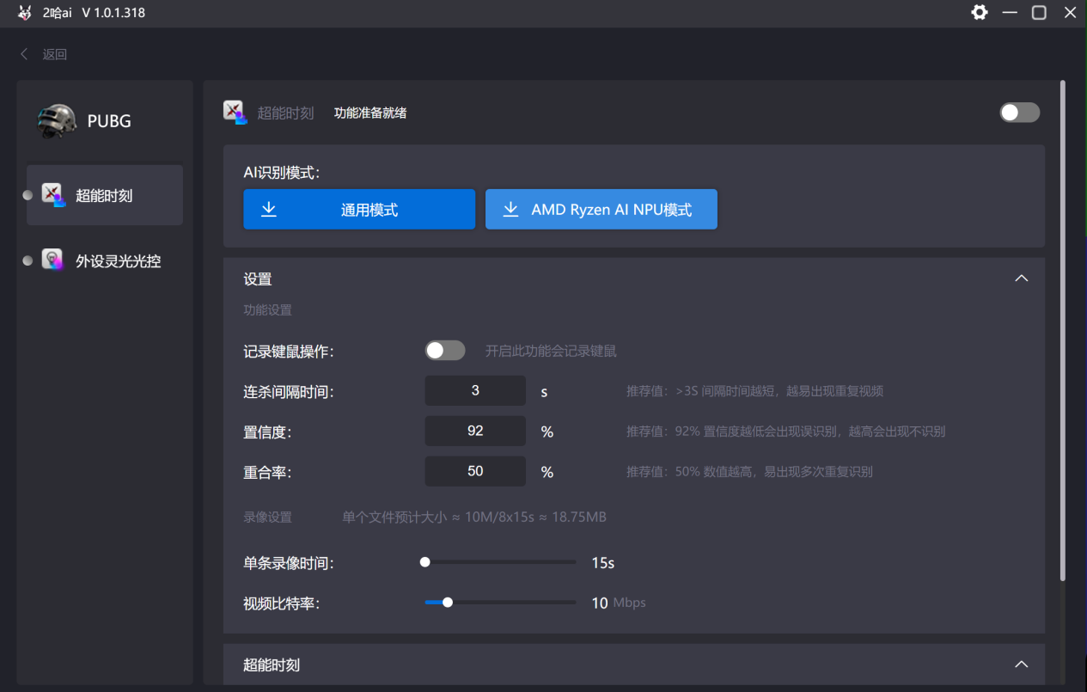The width and height of the screenshot is (1087, 692).
Task: Open the settings gear in title bar
Action: click(x=979, y=12)
